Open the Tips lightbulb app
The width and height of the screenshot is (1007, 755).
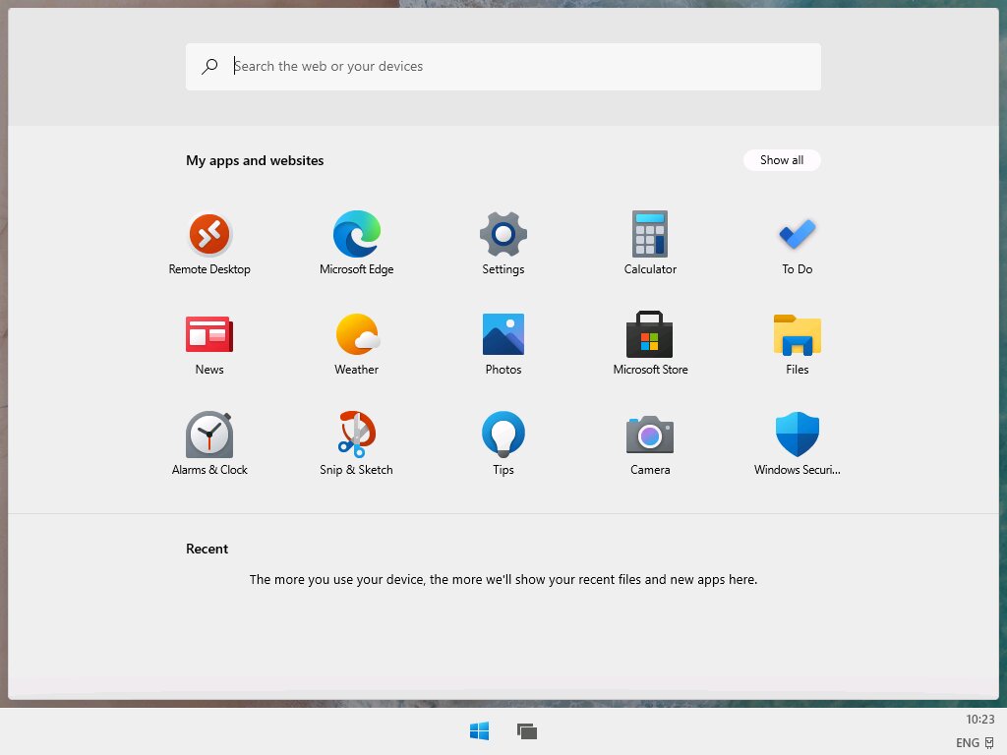tap(503, 444)
